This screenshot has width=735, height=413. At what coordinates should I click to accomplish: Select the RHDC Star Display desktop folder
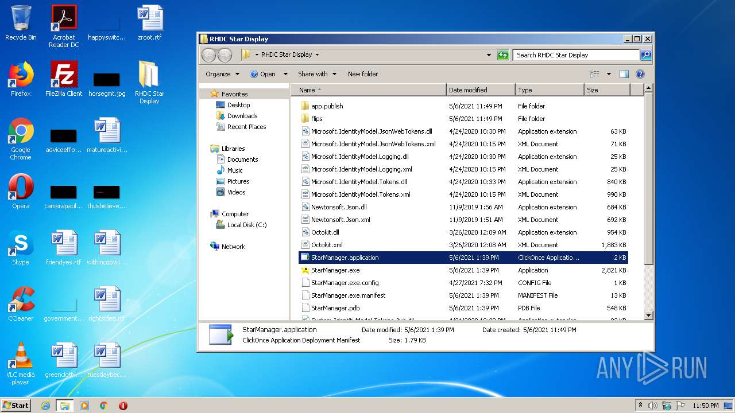click(x=149, y=82)
